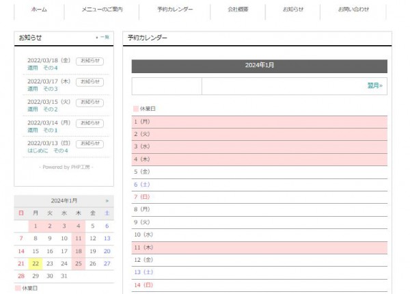Open the news article 運用 その4
The image size is (410, 294).
42,68
